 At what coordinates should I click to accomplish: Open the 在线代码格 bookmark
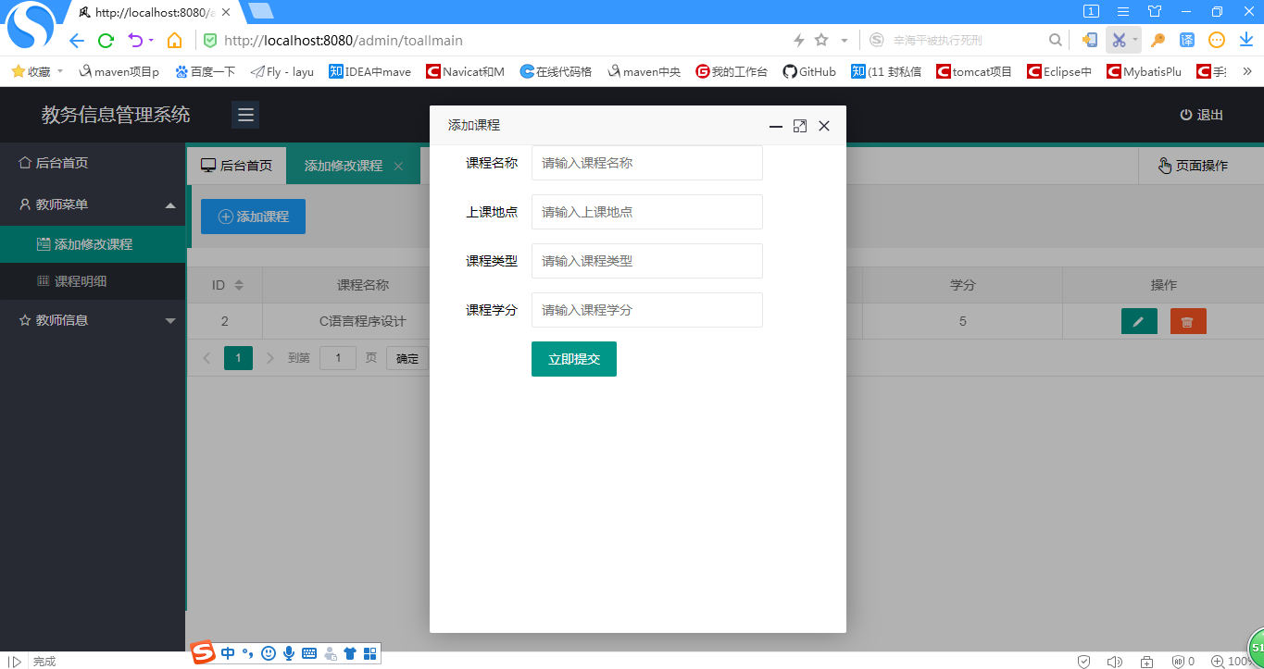click(x=556, y=71)
